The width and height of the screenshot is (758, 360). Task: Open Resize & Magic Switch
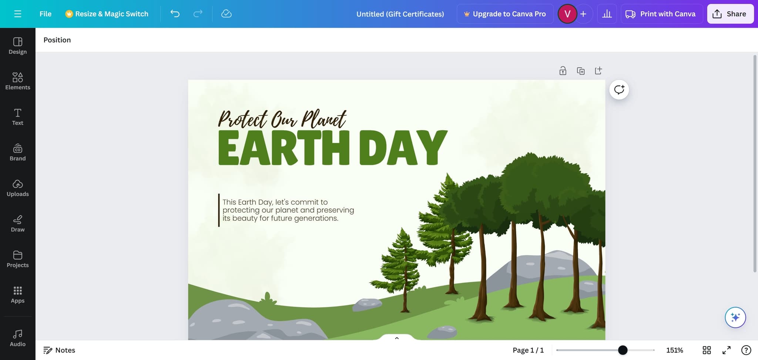point(107,14)
